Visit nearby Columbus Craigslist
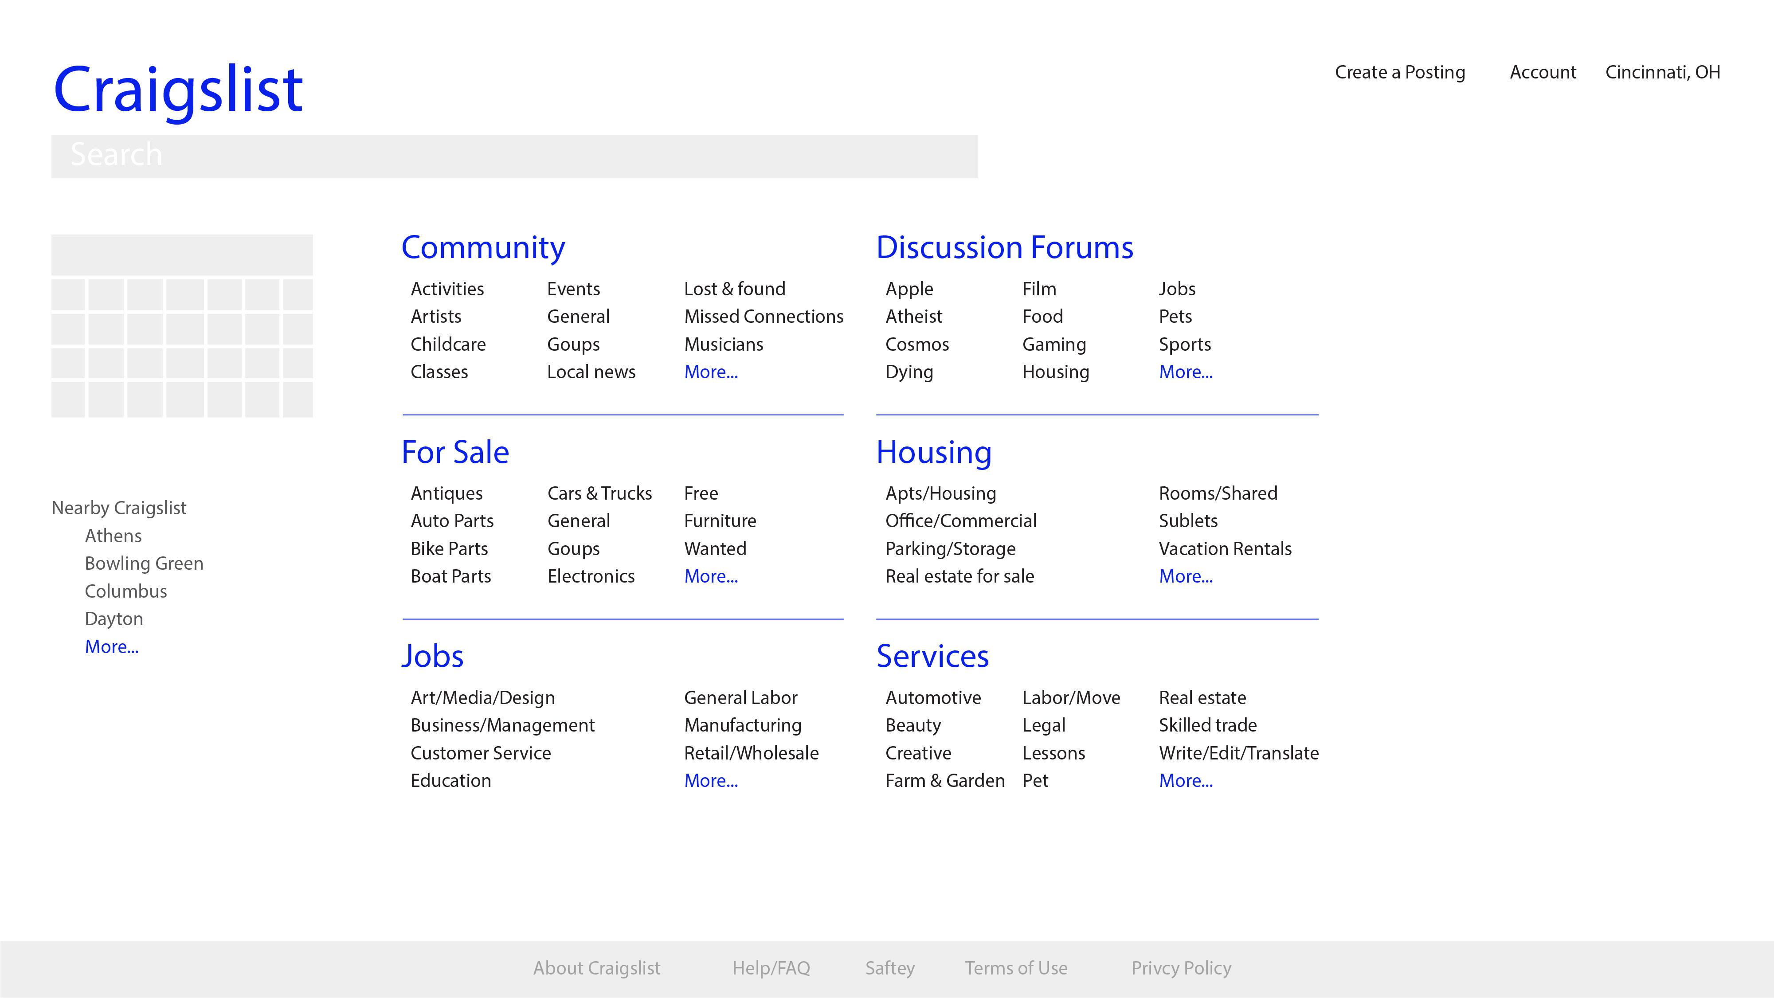Image resolution: width=1774 pixels, height=998 pixels. coord(125,591)
